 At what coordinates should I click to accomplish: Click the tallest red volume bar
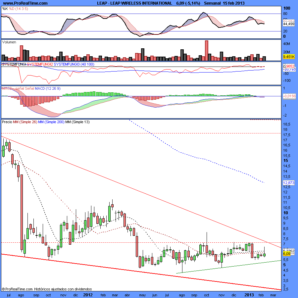(207, 51)
